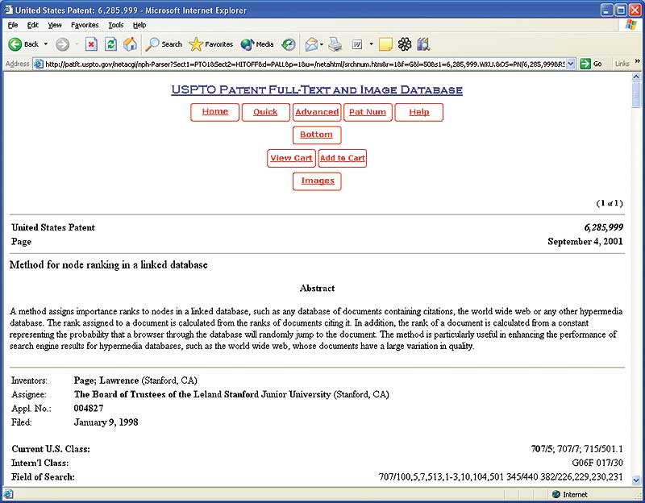Click status bar page icon at left
The image size is (645, 503).
tap(8, 494)
